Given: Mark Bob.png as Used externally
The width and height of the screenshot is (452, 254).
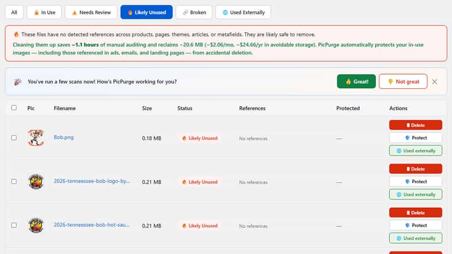Looking at the screenshot, I should [415, 150].
